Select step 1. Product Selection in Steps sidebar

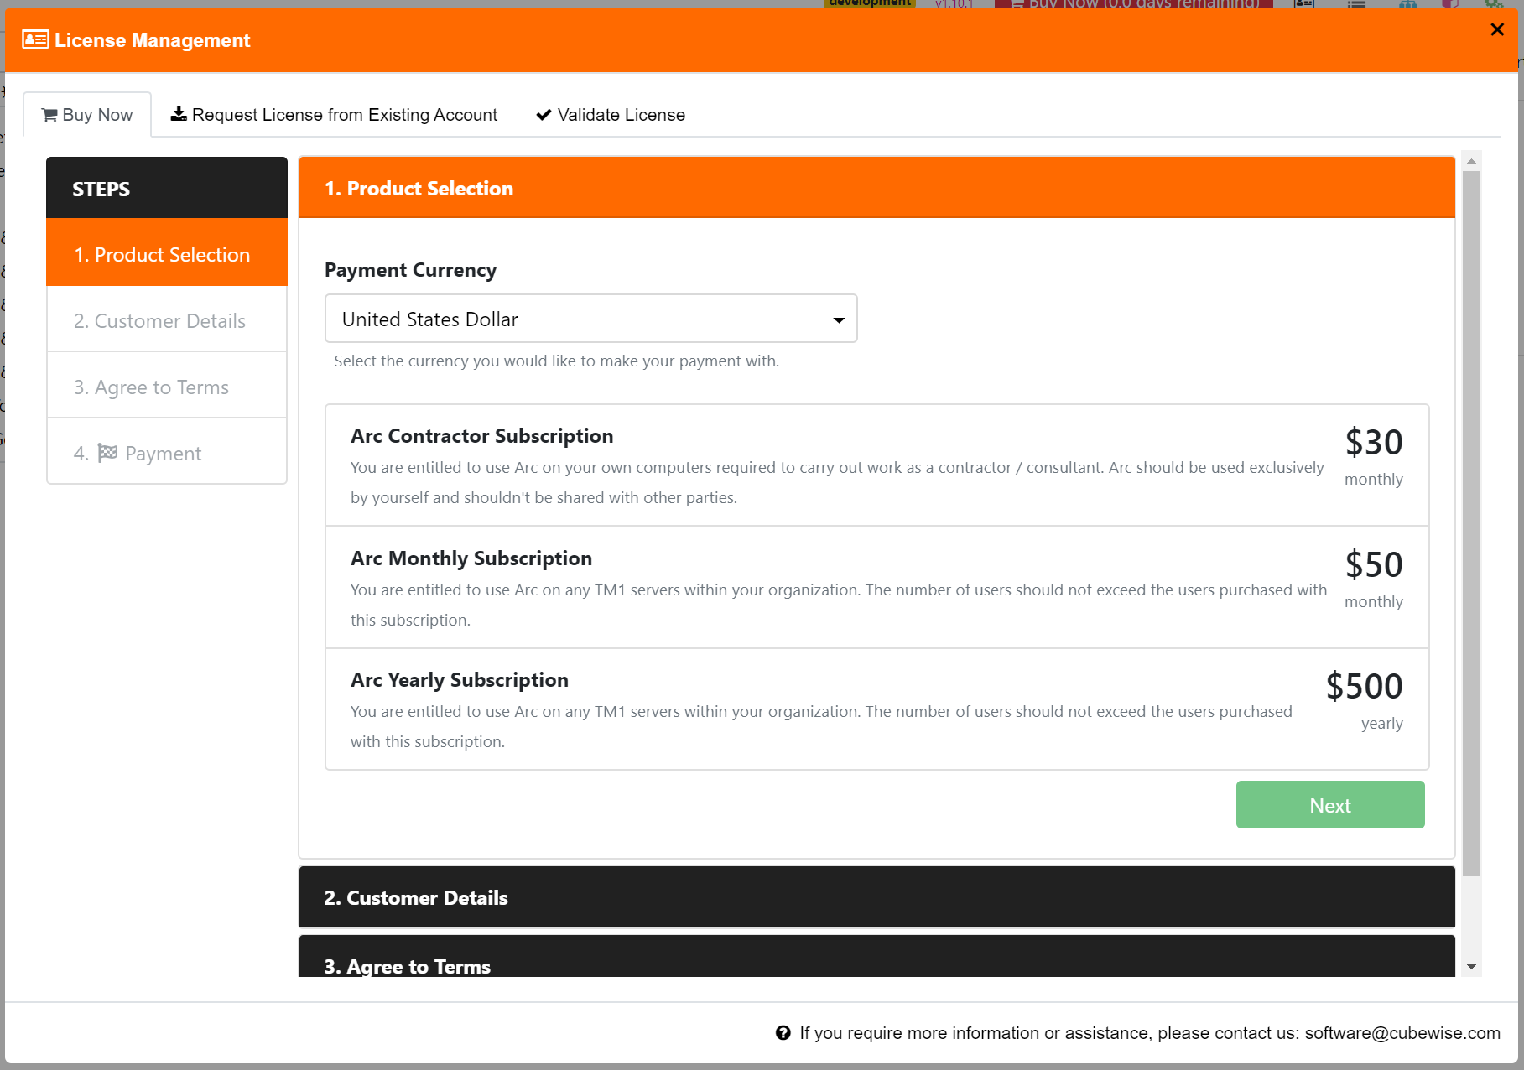(x=167, y=254)
